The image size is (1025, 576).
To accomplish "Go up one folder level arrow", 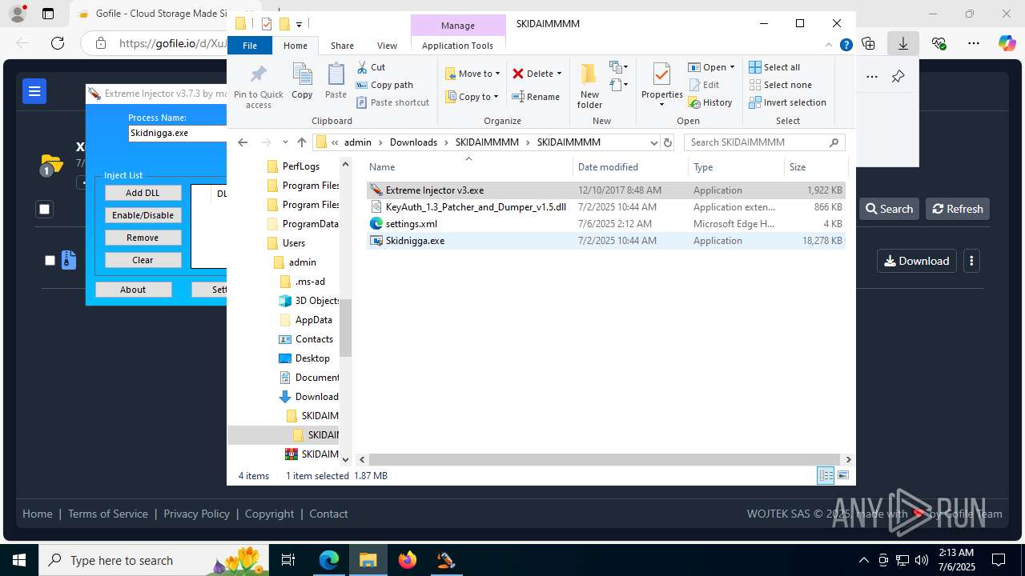I will (x=301, y=142).
